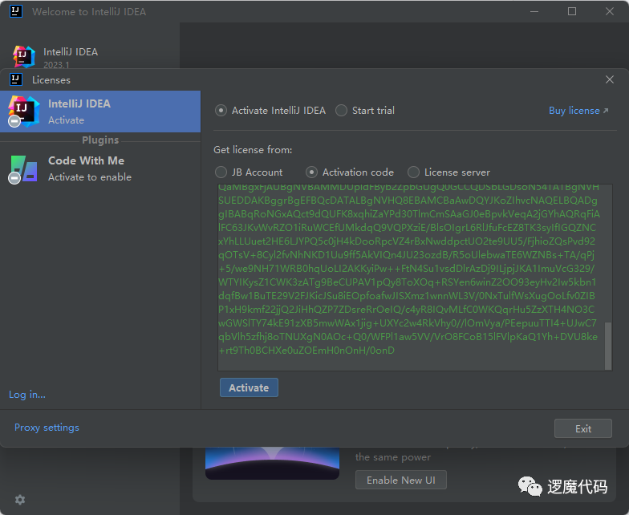Click Enable New UI in Welcome window
This screenshot has width=629, height=515.
click(401, 480)
